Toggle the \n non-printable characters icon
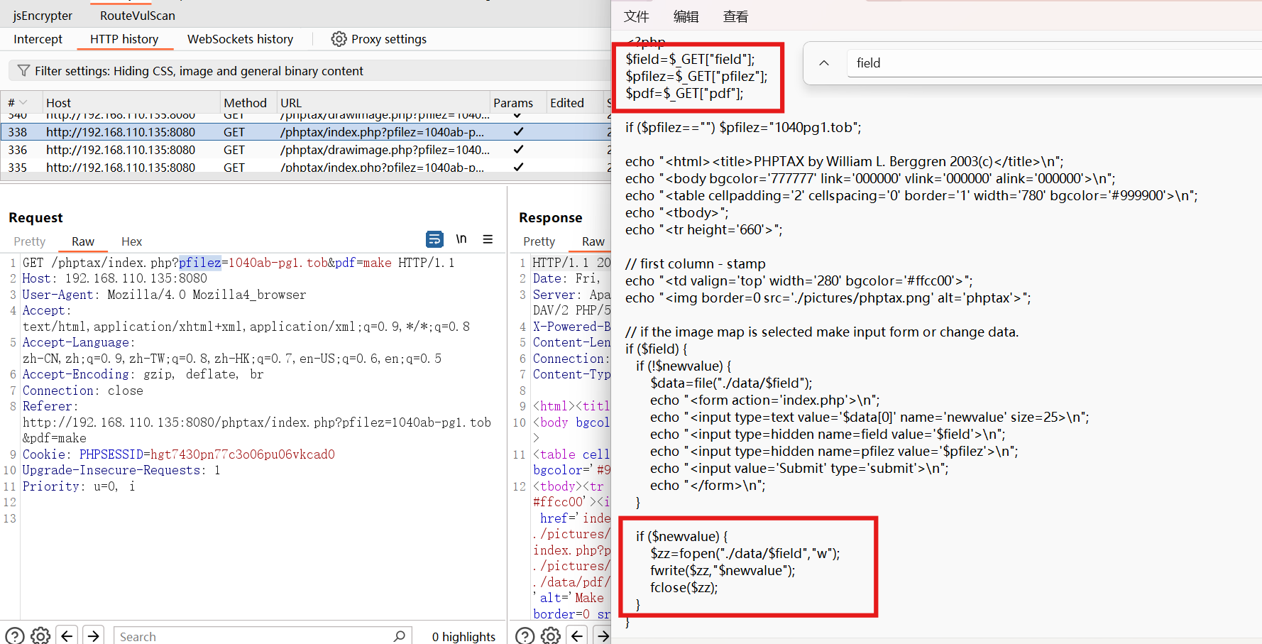The height and width of the screenshot is (644, 1262). point(461,239)
